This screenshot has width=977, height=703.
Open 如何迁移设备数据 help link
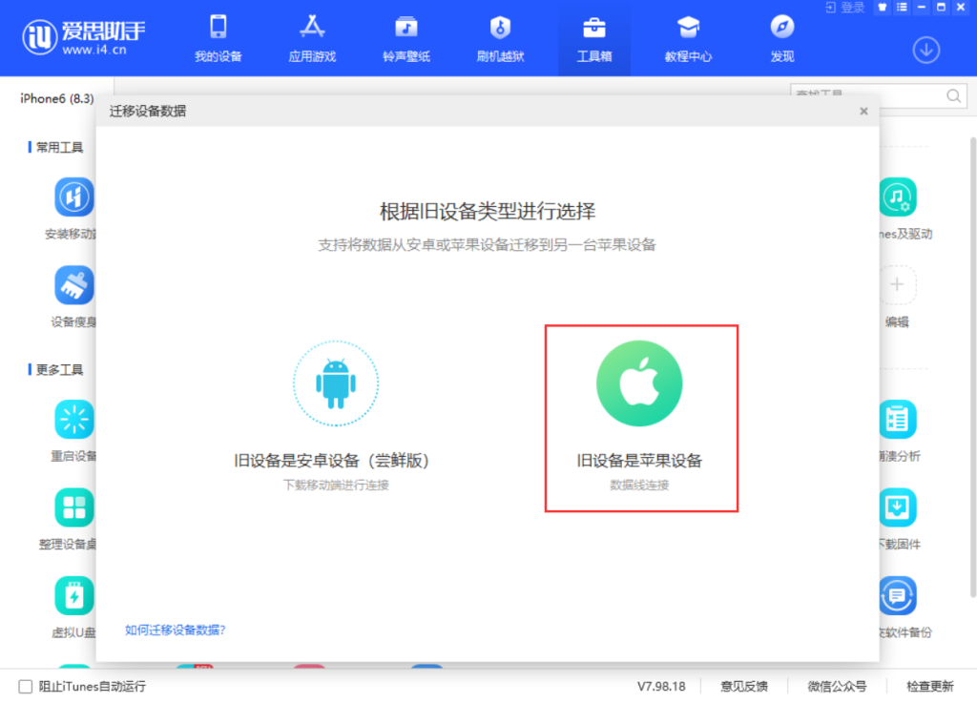[175, 630]
